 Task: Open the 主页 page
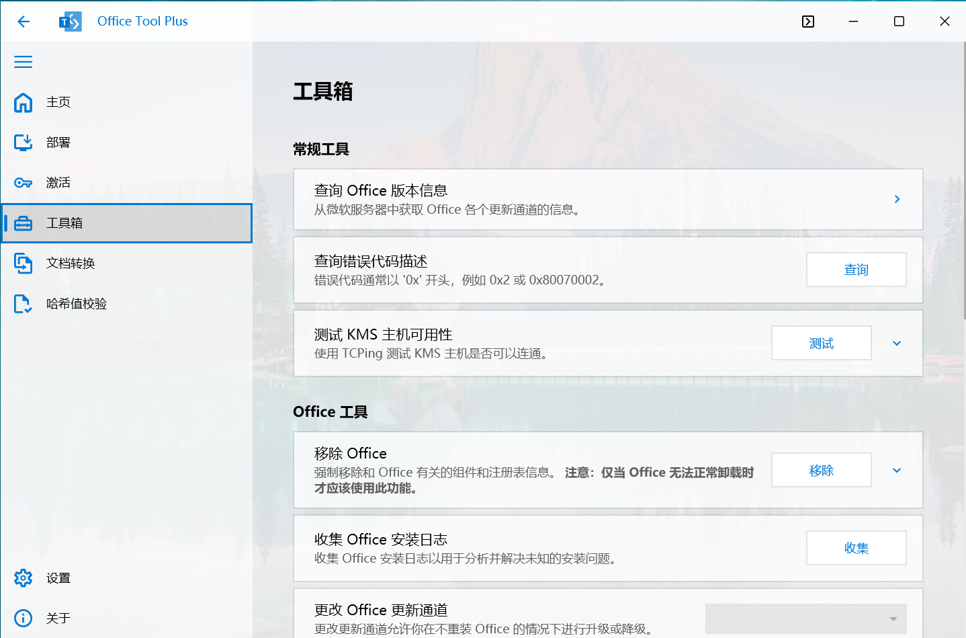(126, 102)
